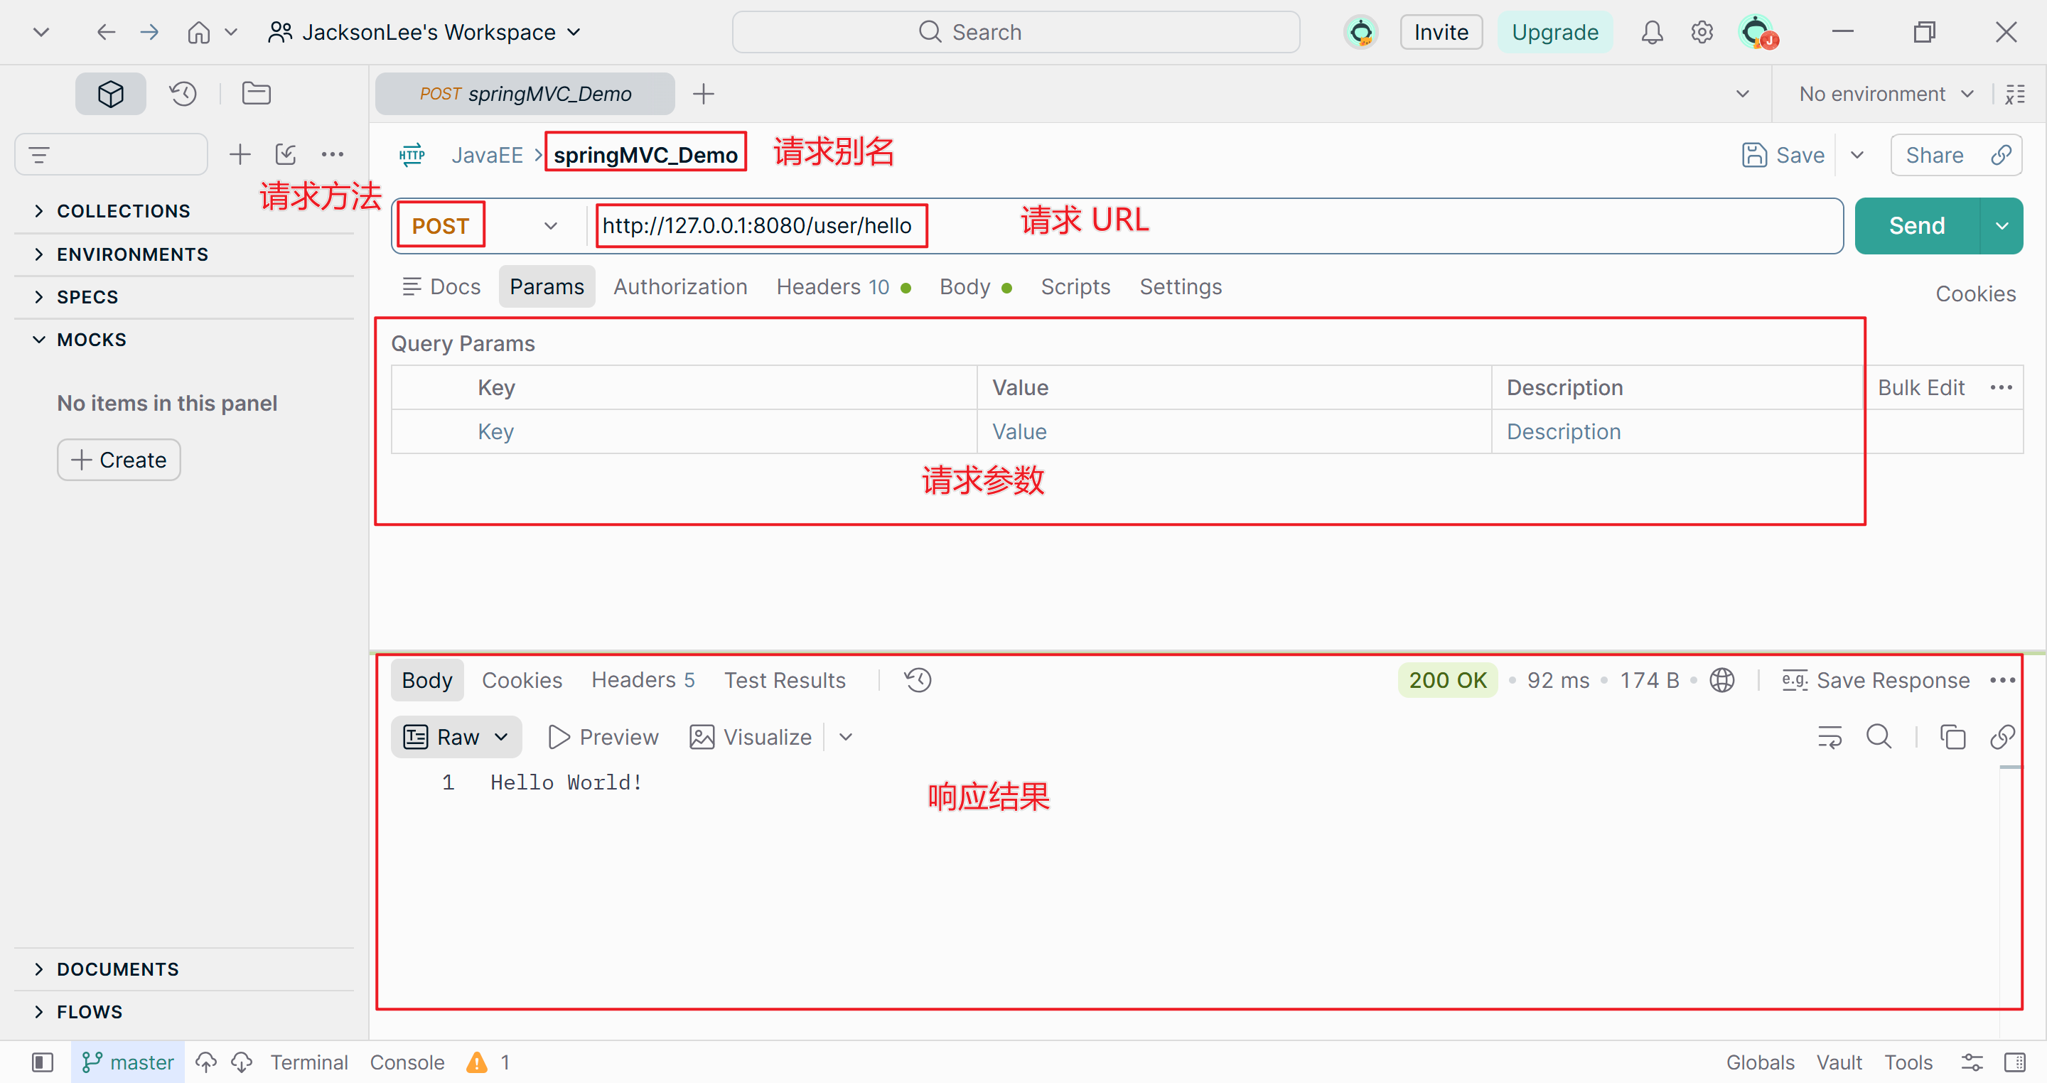The width and height of the screenshot is (2047, 1083).
Task: Open the response Cookies tab
Action: pos(522,680)
